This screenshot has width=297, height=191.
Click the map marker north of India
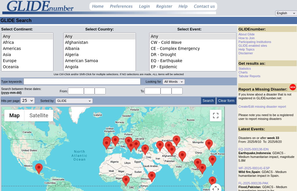tap(182, 156)
